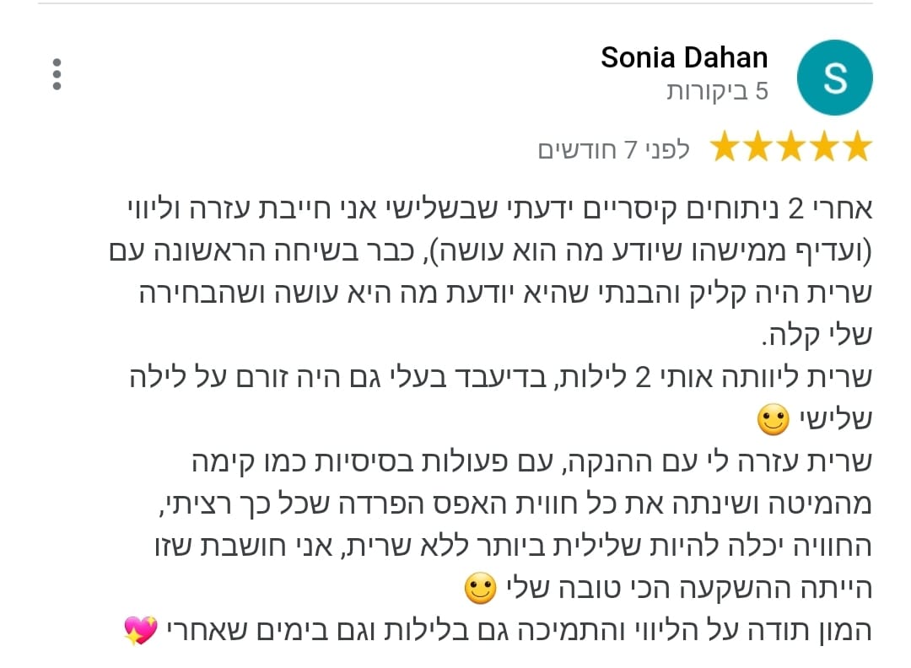Click the fourth rating star from the left
Screen dimensions: 911x668
click(x=824, y=148)
